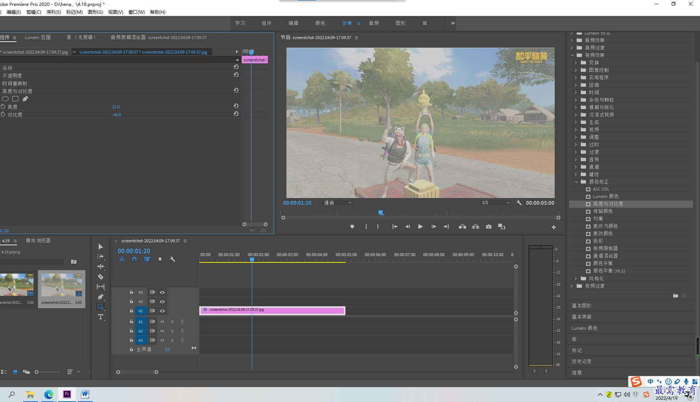The image size is (700, 402).
Task: Select the Slip tool
Action: 101,287
